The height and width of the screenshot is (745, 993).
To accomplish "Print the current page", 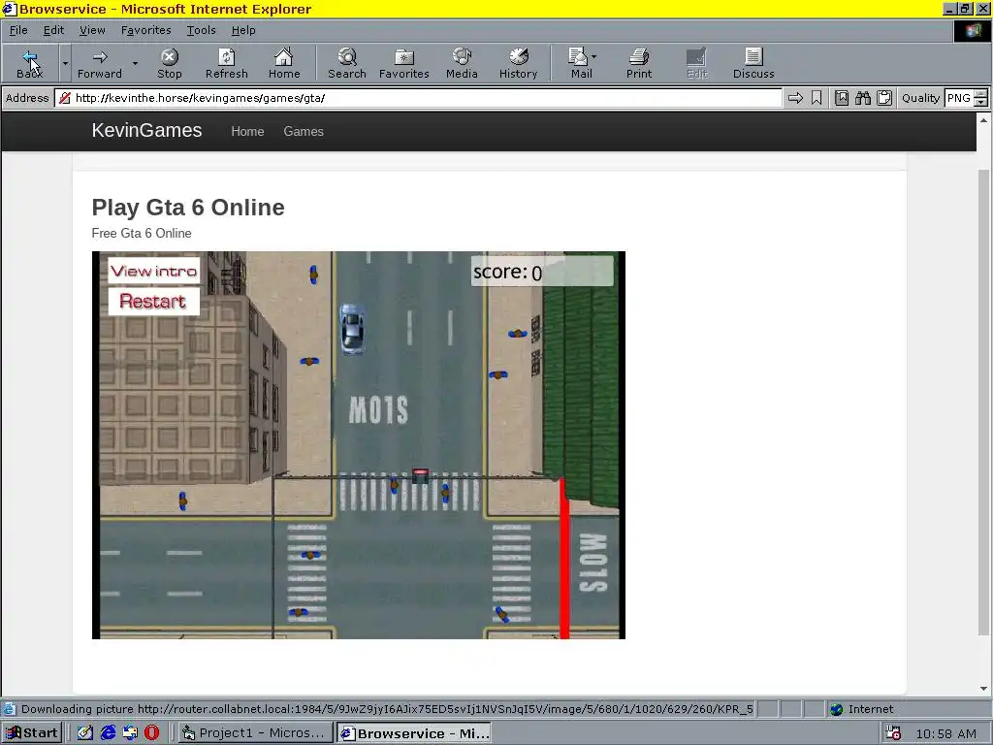I will 638,63.
